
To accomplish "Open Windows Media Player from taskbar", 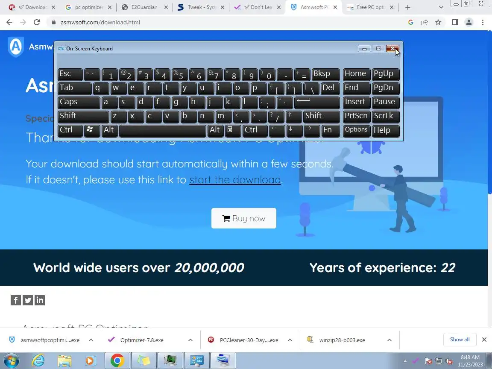I will click(x=91, y=361).
